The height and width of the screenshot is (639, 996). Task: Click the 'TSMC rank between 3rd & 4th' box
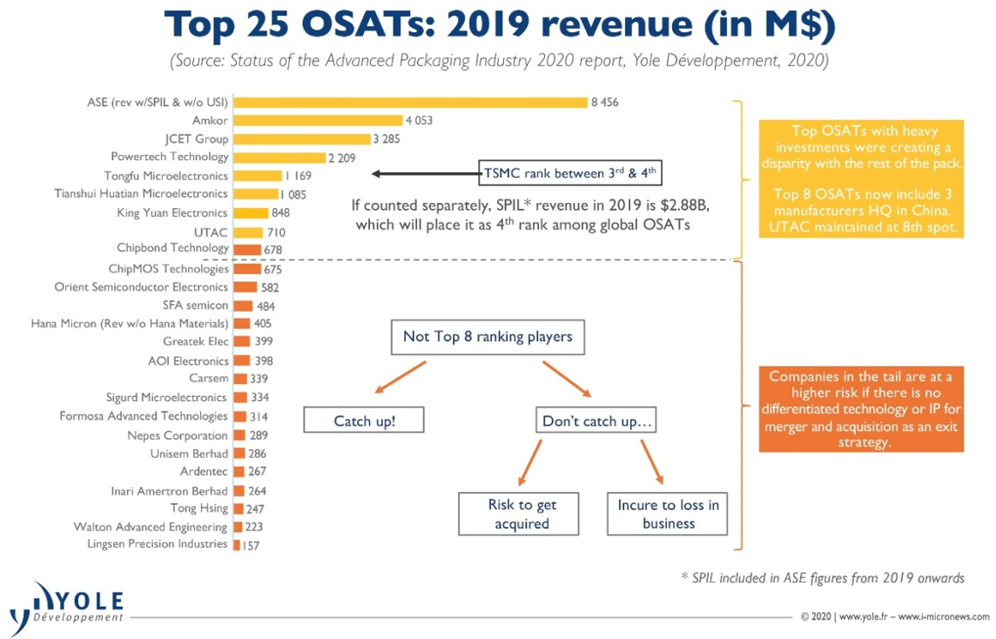pyautogui.click(x=569, y=172)
